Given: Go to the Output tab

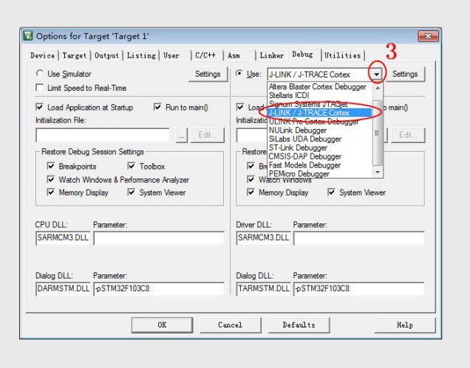Looking at the screenshot, I should 106,55.
